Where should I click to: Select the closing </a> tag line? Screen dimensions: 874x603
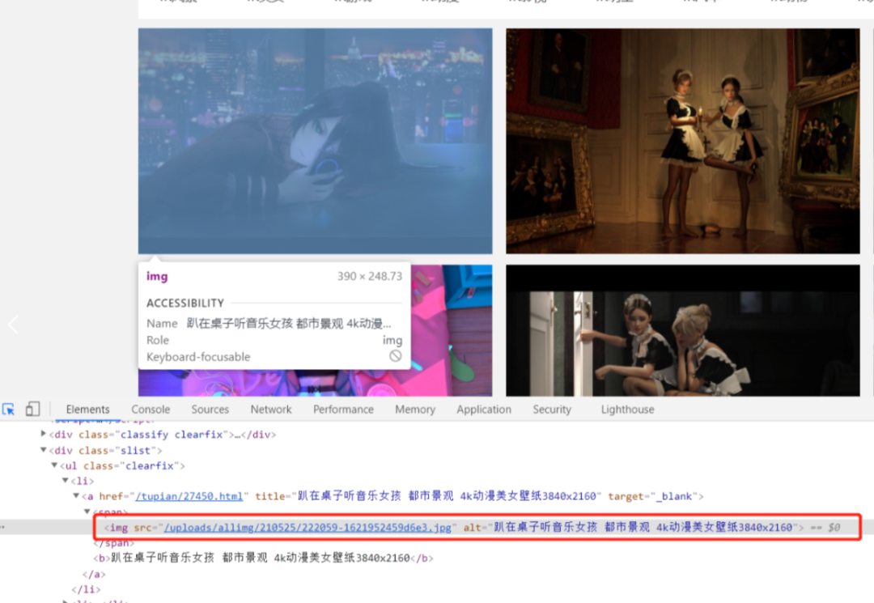point(94,574)
